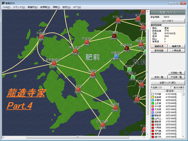
Task: Select 三好家 in the daimyo list
Action: pyautogui.click(x=166, y=113)
